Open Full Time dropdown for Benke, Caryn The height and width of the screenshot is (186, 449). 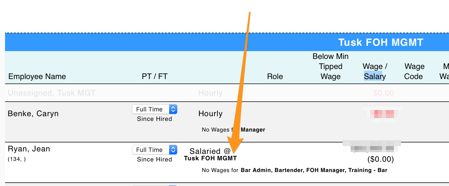point(155,109)
